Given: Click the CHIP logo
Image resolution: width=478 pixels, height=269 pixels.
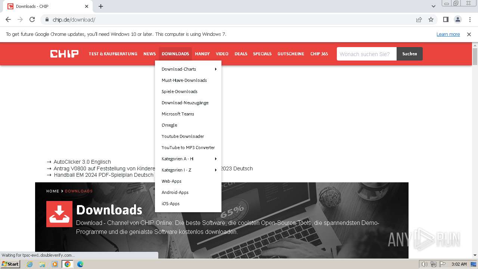Looking at the screenshot, I should [x=65, y=54].
